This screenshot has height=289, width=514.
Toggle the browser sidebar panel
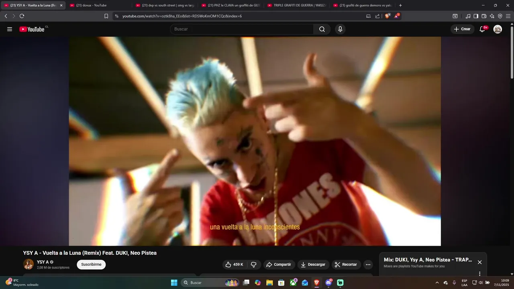click(476, 16)
